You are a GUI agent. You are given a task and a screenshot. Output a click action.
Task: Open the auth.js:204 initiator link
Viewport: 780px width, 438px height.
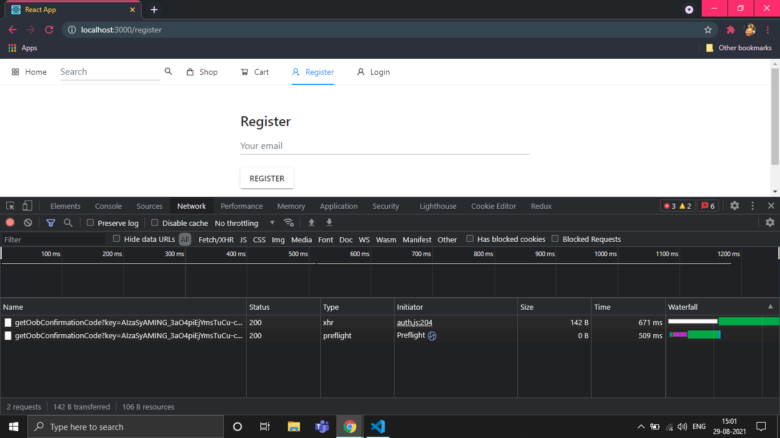[415, 322]
